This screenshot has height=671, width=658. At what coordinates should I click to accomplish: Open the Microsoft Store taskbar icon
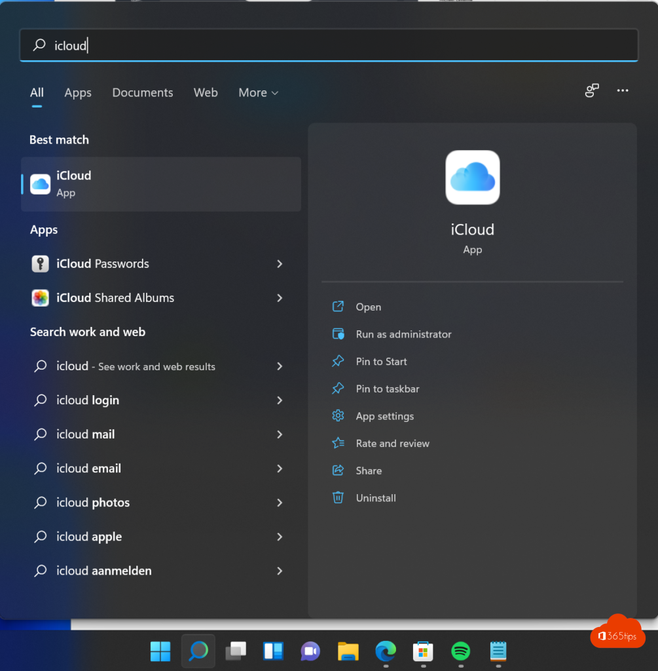point(423,651)
